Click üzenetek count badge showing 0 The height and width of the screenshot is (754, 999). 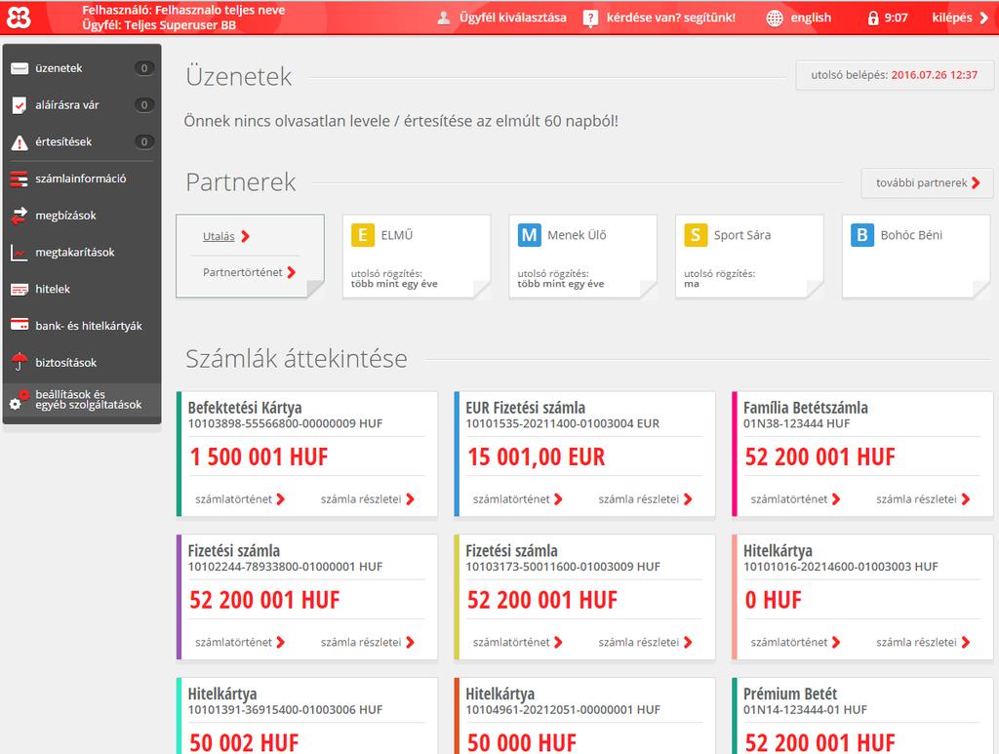144,68
